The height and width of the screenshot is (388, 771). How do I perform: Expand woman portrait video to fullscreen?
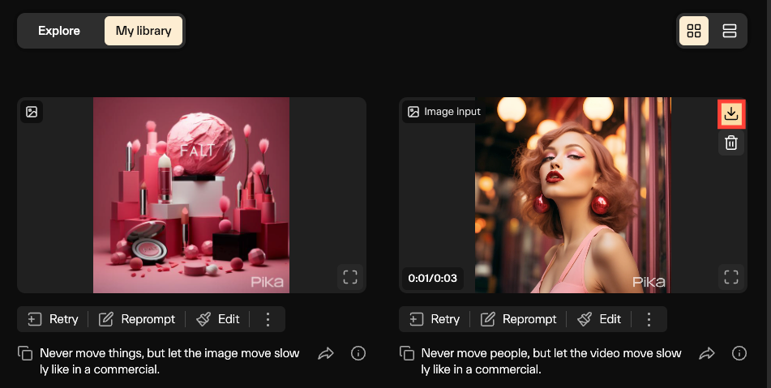point(730,277)
